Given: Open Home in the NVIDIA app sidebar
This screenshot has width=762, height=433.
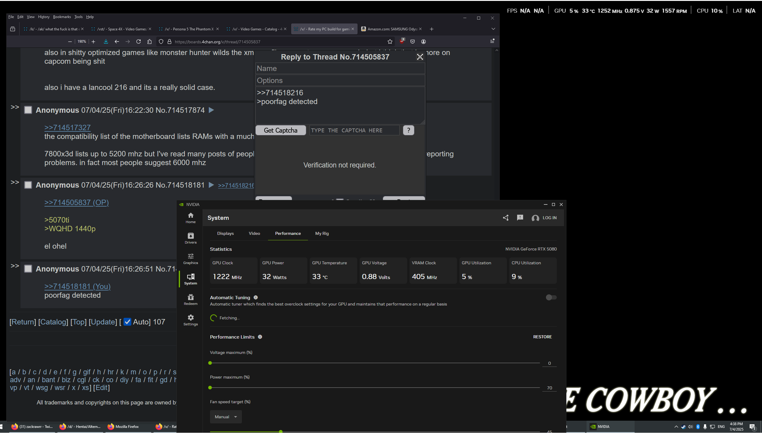Looking at the screenshot, I should click(190, 218).
